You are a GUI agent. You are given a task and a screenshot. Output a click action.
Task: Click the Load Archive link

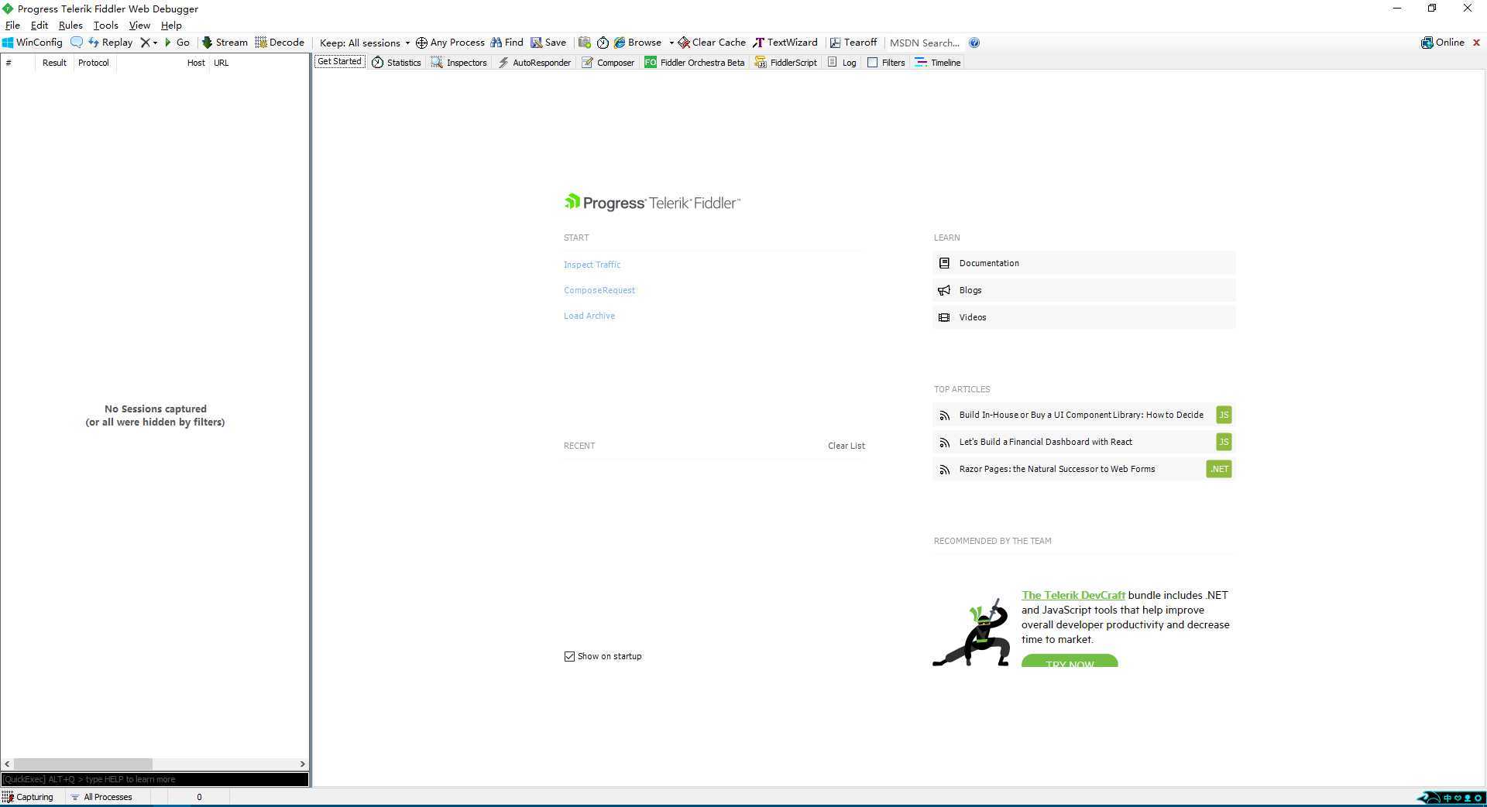pyautogui.click(x=589, y=316)
